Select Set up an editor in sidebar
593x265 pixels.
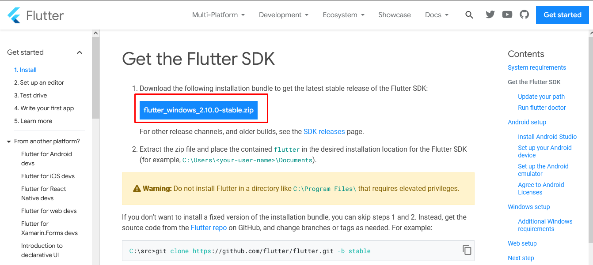39,82
